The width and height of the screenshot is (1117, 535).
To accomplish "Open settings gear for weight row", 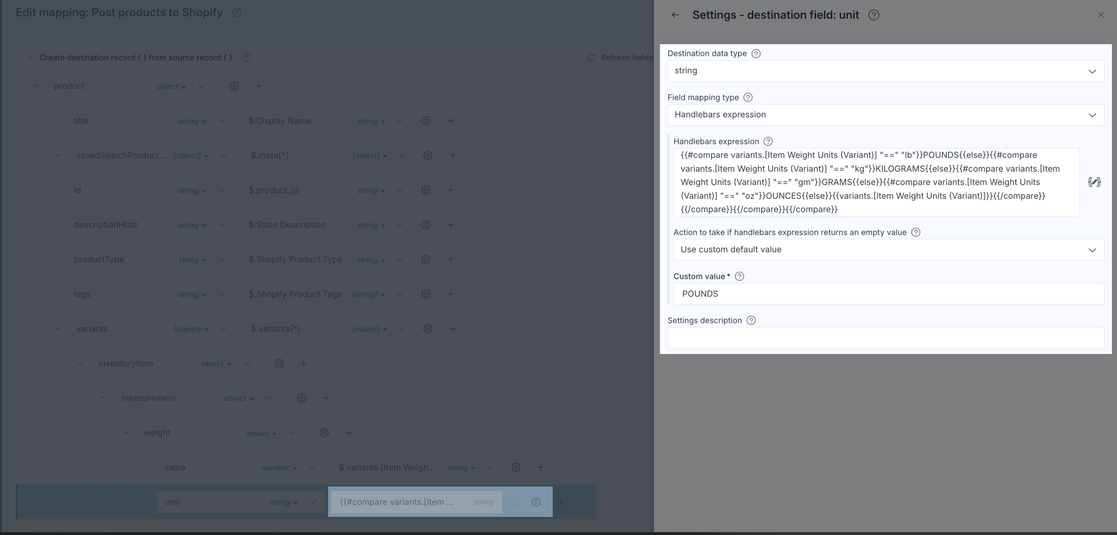I will point(325,433).
